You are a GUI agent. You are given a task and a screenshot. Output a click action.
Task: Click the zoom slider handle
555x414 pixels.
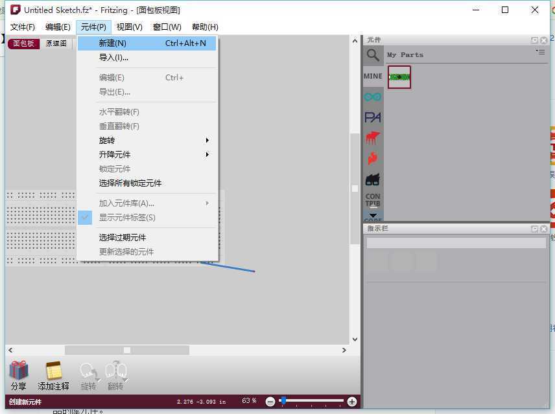[x=283, y=400]
